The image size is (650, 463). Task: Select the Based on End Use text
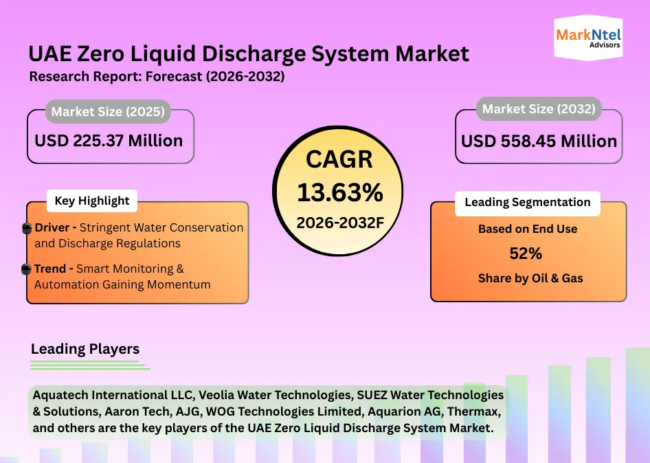528,229
